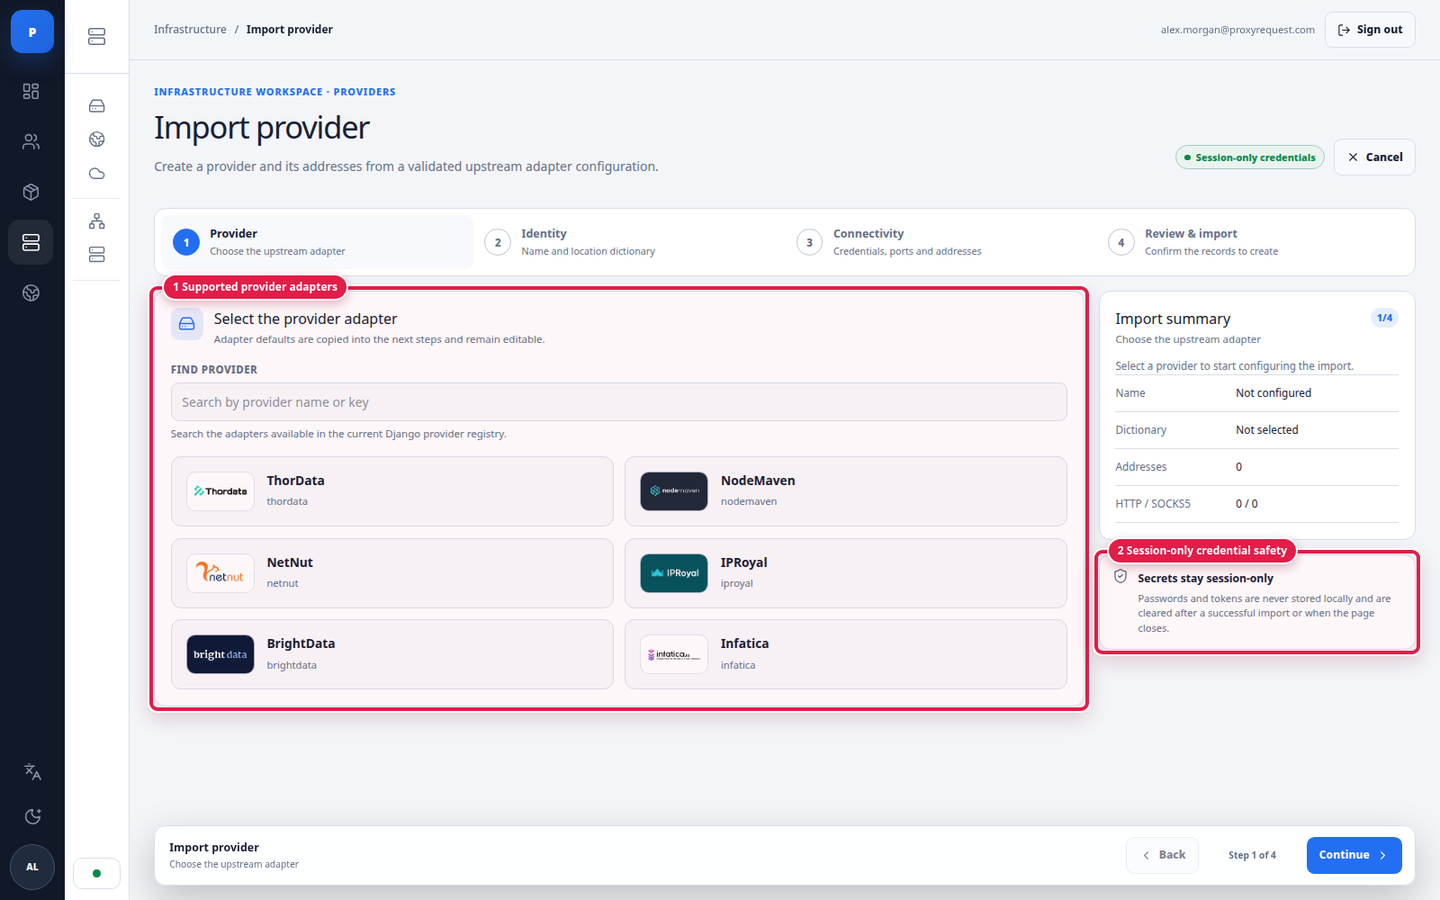Pick the BrightData provider adapter
This screenshot has width=1440, height=900.
point(392,654)
